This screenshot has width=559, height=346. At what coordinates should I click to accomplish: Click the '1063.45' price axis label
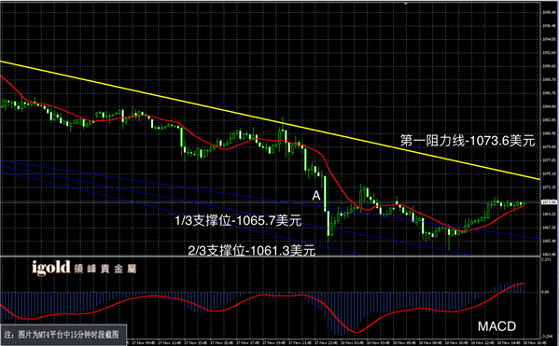[549, 254]
